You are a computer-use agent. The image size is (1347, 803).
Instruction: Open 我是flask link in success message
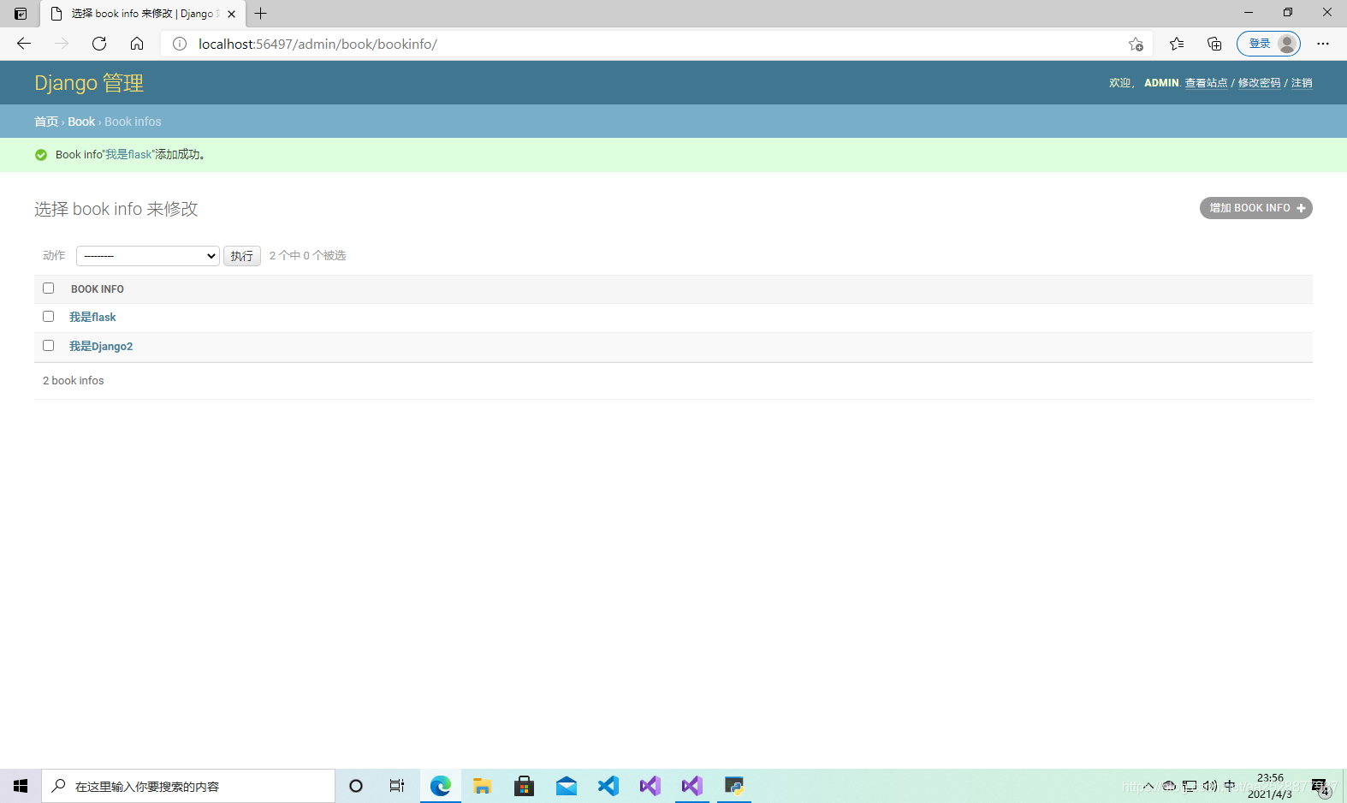tap(128, 155)
